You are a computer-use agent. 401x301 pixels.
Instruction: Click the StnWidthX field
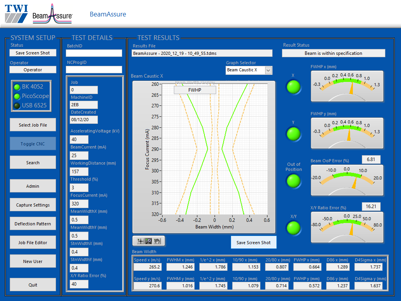click(x=79, y=252)
